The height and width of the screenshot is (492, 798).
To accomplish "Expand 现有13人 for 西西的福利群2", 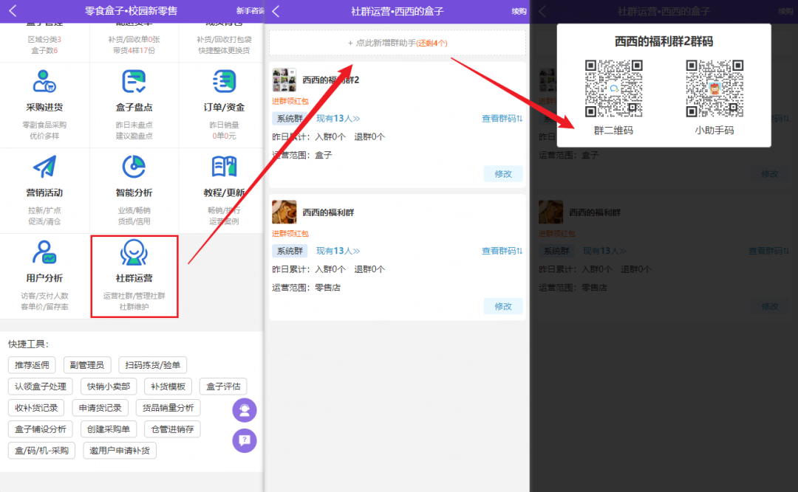I will click(338, 119).
